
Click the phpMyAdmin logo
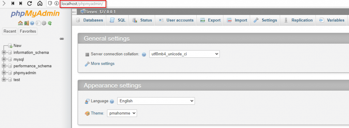pyautogui.click(x=35, y=14)
